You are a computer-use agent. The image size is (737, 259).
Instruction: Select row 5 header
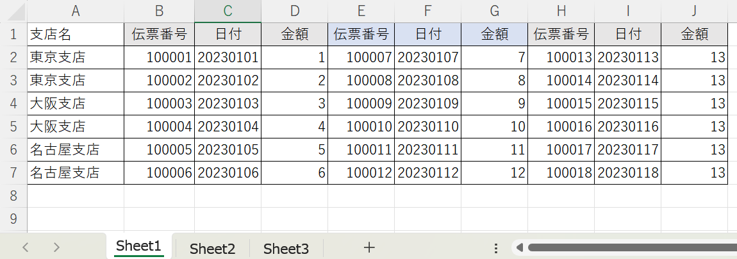(x=13, y=126)
